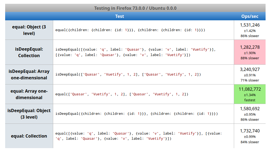Select the 'equal: Array one-dimensional' row title
This screenshot has height=153, width=271.
pyautogui.click(x=29, y=94)
